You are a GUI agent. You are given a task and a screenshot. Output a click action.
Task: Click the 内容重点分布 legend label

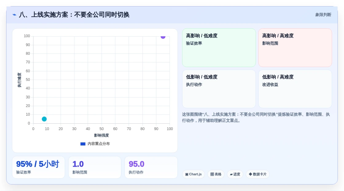click(99, 144)
